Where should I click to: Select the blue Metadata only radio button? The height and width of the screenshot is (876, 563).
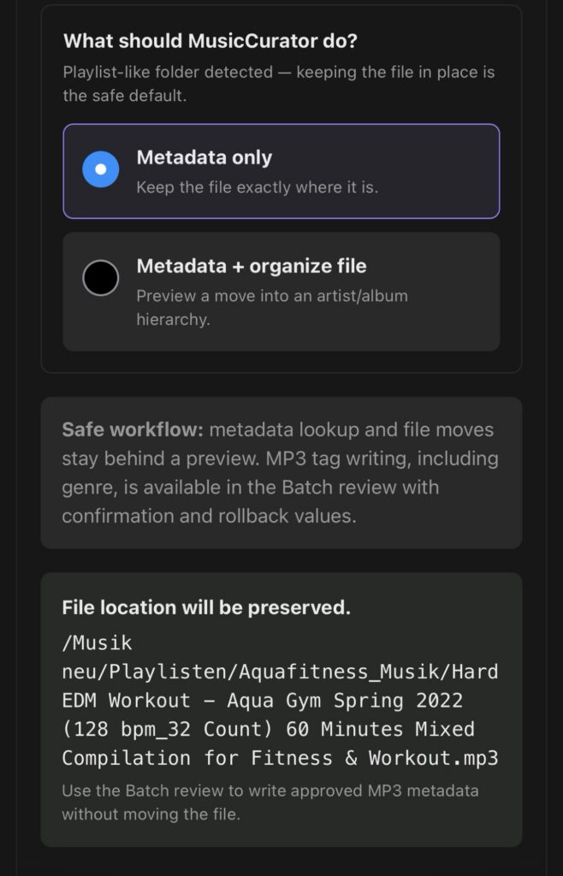[101, 169]
